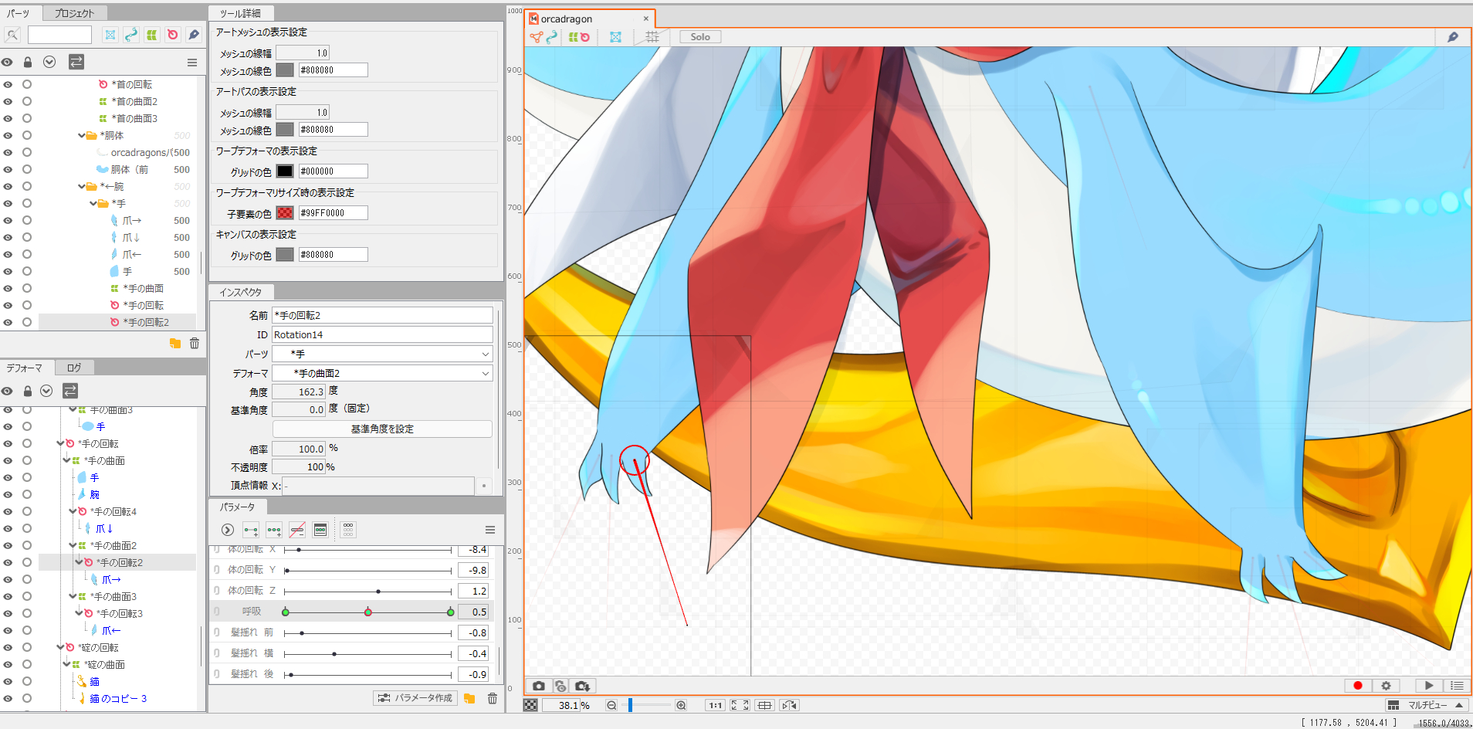1473x729 pixels.
Task: Click the trash icon below Parts list
Action: pyautogui.click(x=195, y=344)
